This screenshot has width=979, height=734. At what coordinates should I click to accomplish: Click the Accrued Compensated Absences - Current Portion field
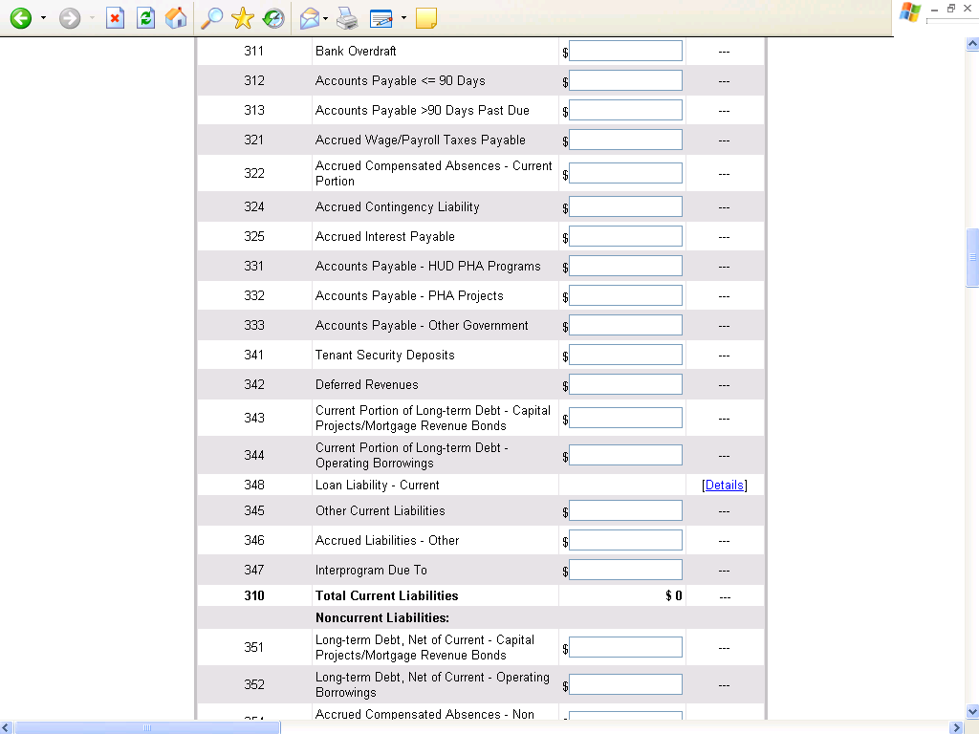pyautogui.click(x=625, y=174)
